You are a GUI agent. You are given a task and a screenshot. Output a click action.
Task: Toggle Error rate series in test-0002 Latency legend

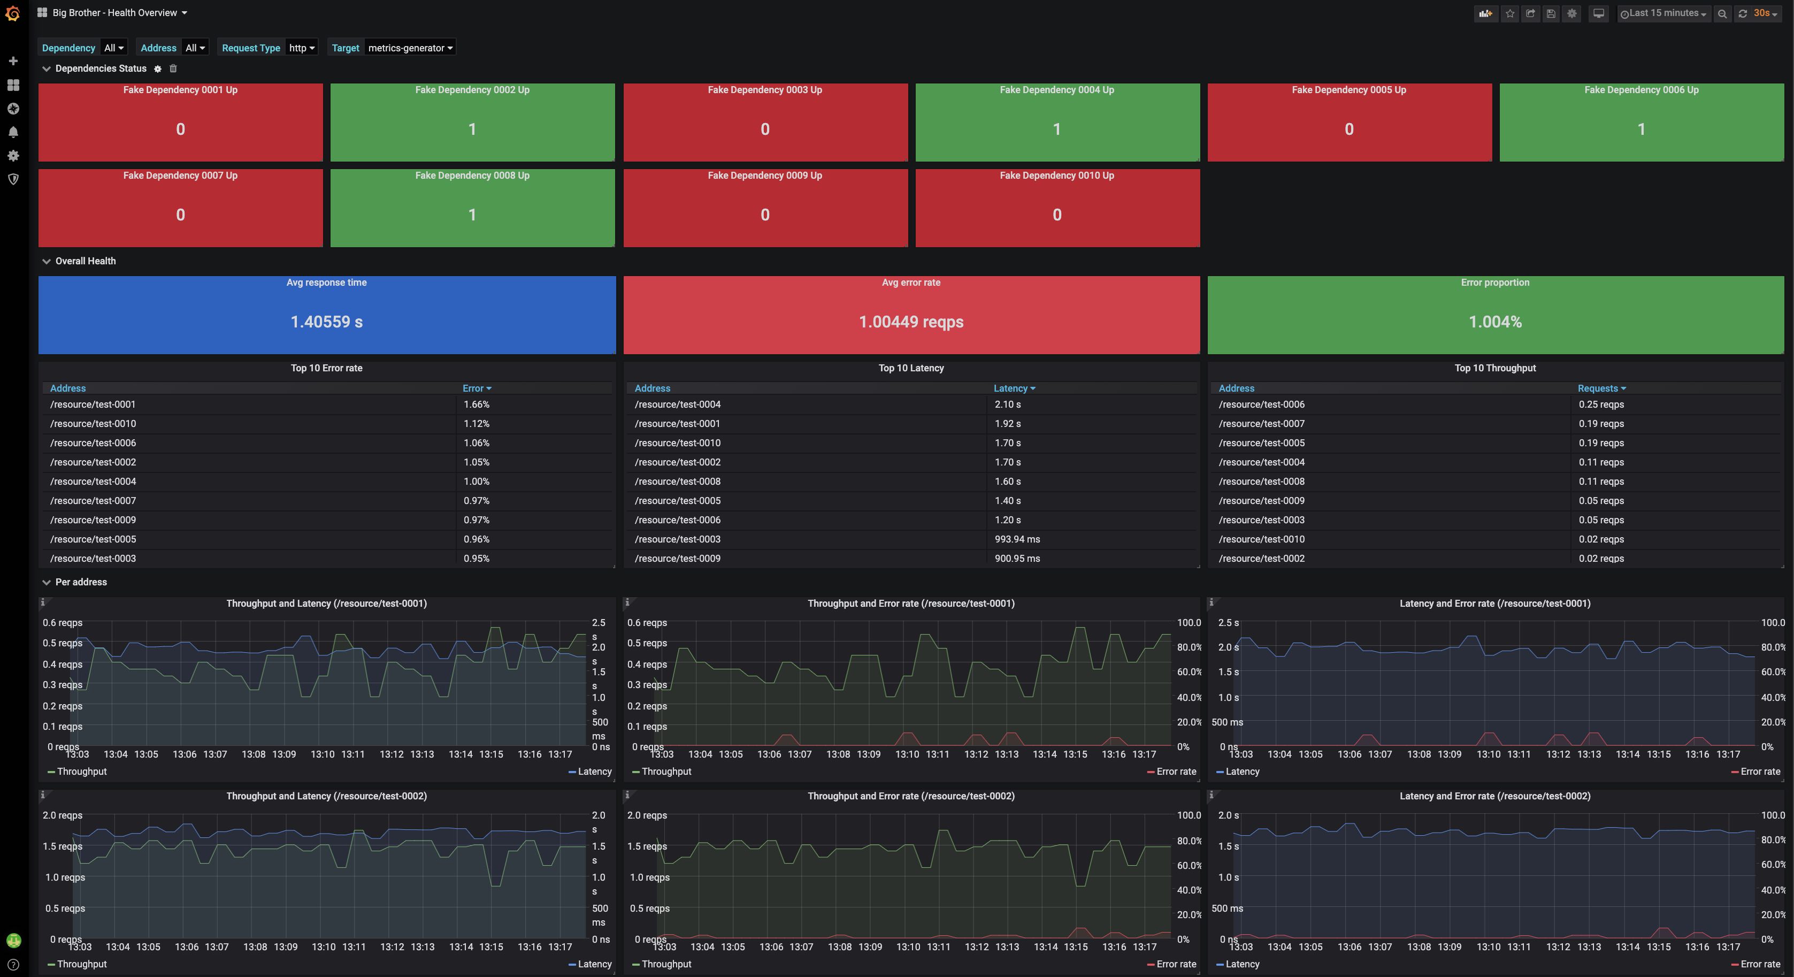coord(1760,964)
